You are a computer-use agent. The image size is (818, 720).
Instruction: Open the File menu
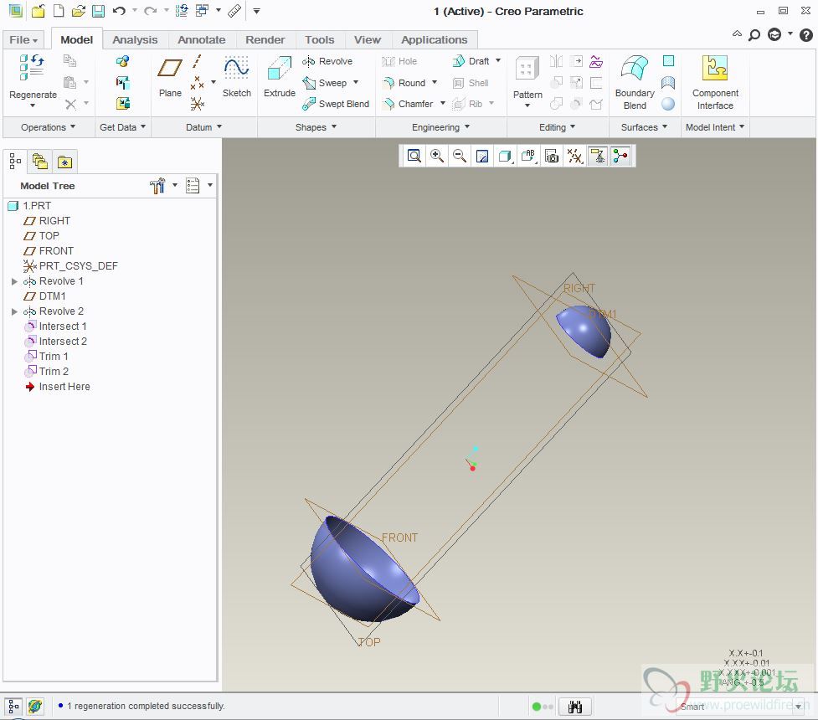[23, 40]
